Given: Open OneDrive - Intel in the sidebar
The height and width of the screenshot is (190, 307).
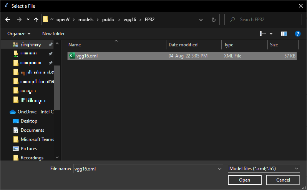Looking at the screenshot, I should (x=36, y=112).
